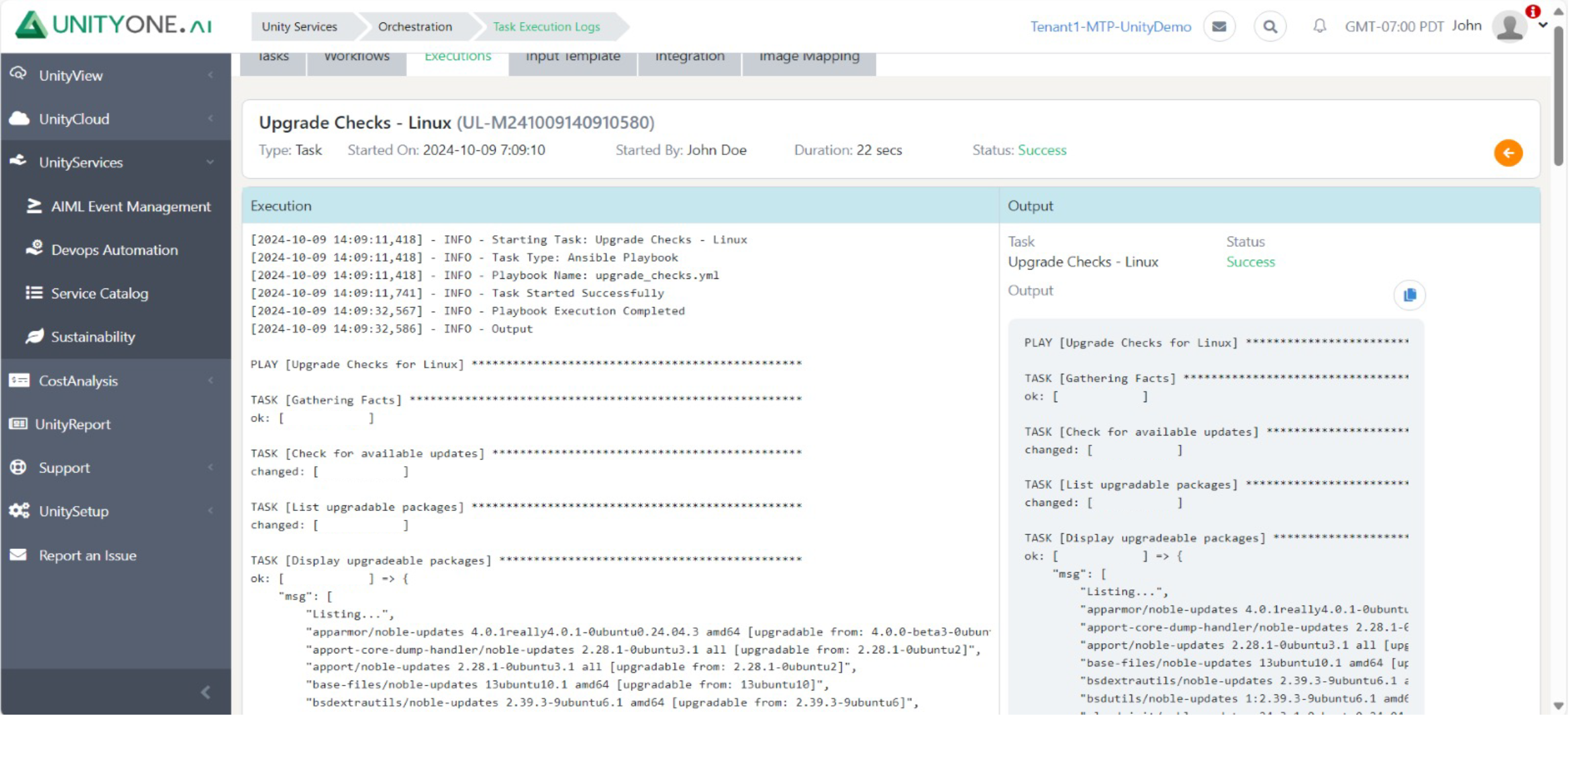Copy output using the clipboard icon

pyautogui.click(x=1409, y=295)
